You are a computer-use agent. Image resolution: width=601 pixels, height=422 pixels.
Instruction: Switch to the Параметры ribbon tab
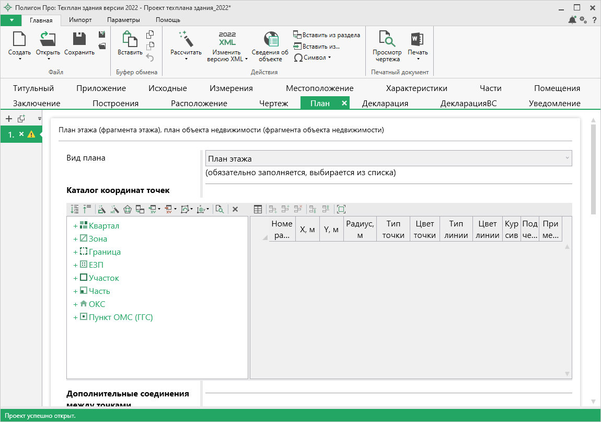pos(123,20)
